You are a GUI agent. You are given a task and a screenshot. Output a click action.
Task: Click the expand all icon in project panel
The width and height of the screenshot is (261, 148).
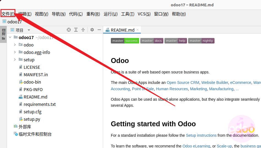point(76,30)
